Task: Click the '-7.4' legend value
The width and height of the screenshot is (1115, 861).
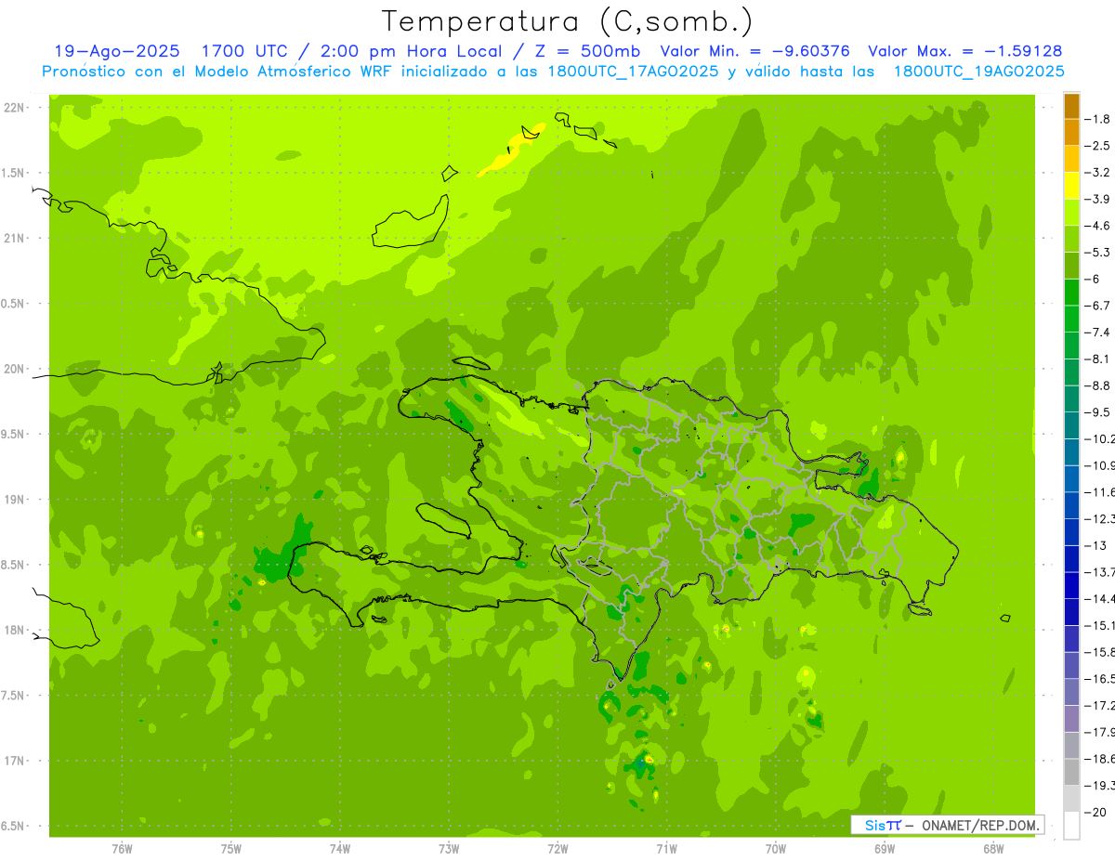Action: pyautogui.click(x=1097, y=332)
